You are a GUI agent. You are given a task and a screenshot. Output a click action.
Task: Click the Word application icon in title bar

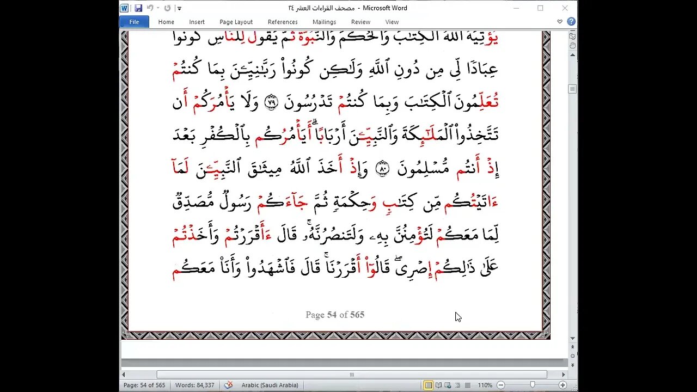[124, 8]
